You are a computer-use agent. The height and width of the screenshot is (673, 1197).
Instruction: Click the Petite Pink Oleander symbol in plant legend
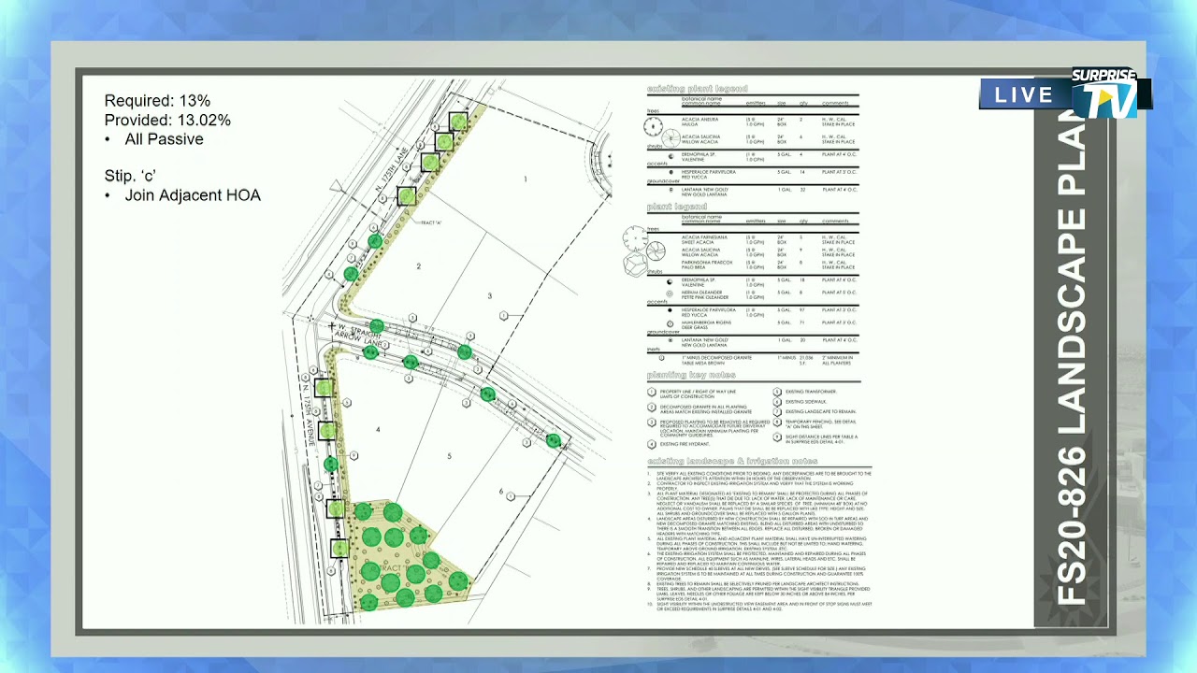[x=670, y=294]
